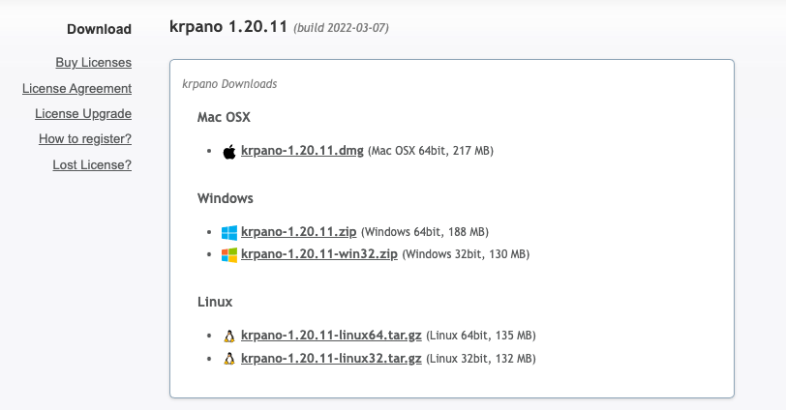Open the Lost License? link
The height and width of the screenshot is (410, 786).
click(x=92, y=164)
